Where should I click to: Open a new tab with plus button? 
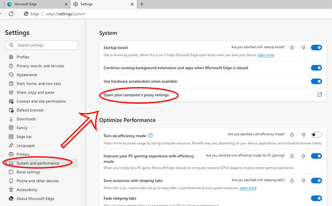[142, 4]
